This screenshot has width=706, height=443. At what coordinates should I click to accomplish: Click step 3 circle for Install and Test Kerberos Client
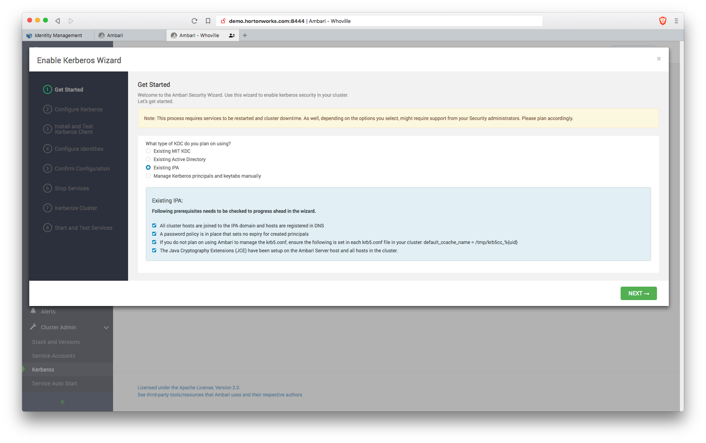(47, 129)
